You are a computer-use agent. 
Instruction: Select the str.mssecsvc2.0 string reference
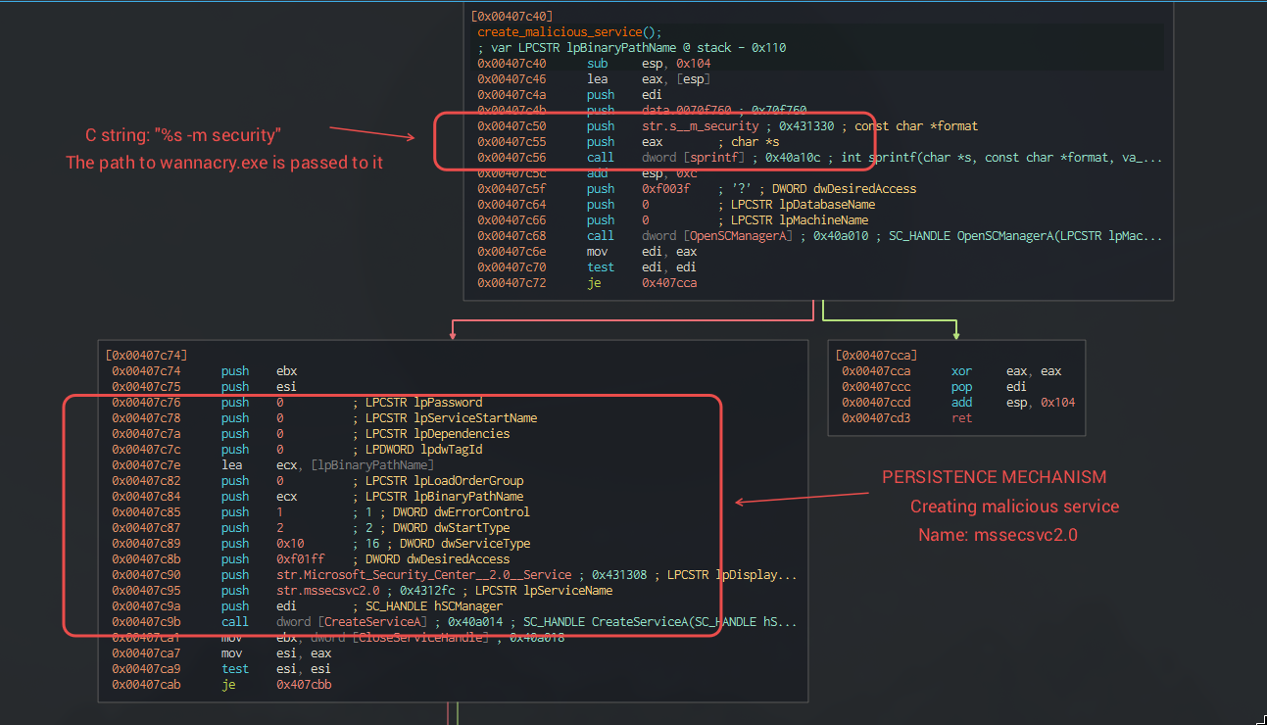[328, 591]
